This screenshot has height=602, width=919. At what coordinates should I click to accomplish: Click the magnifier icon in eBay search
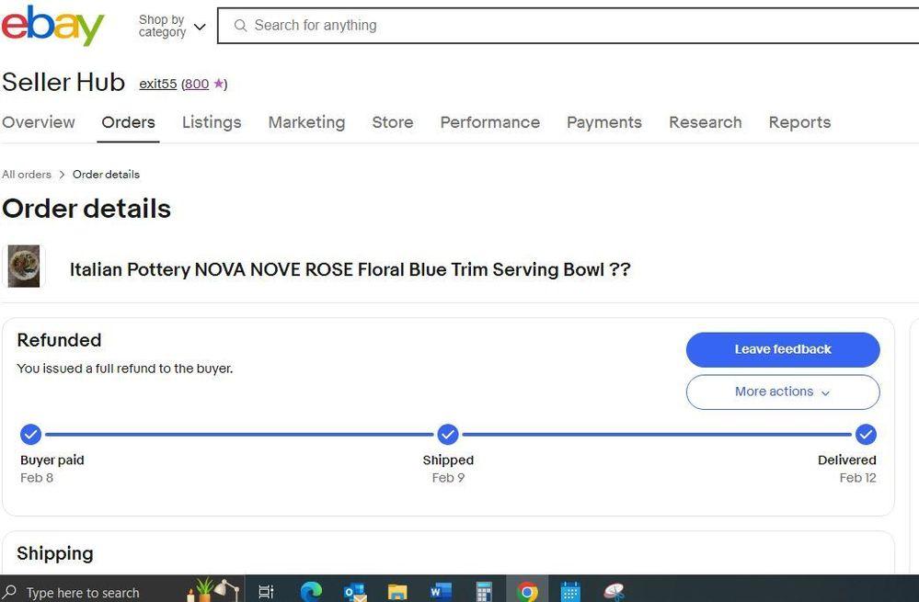(240, 26)
